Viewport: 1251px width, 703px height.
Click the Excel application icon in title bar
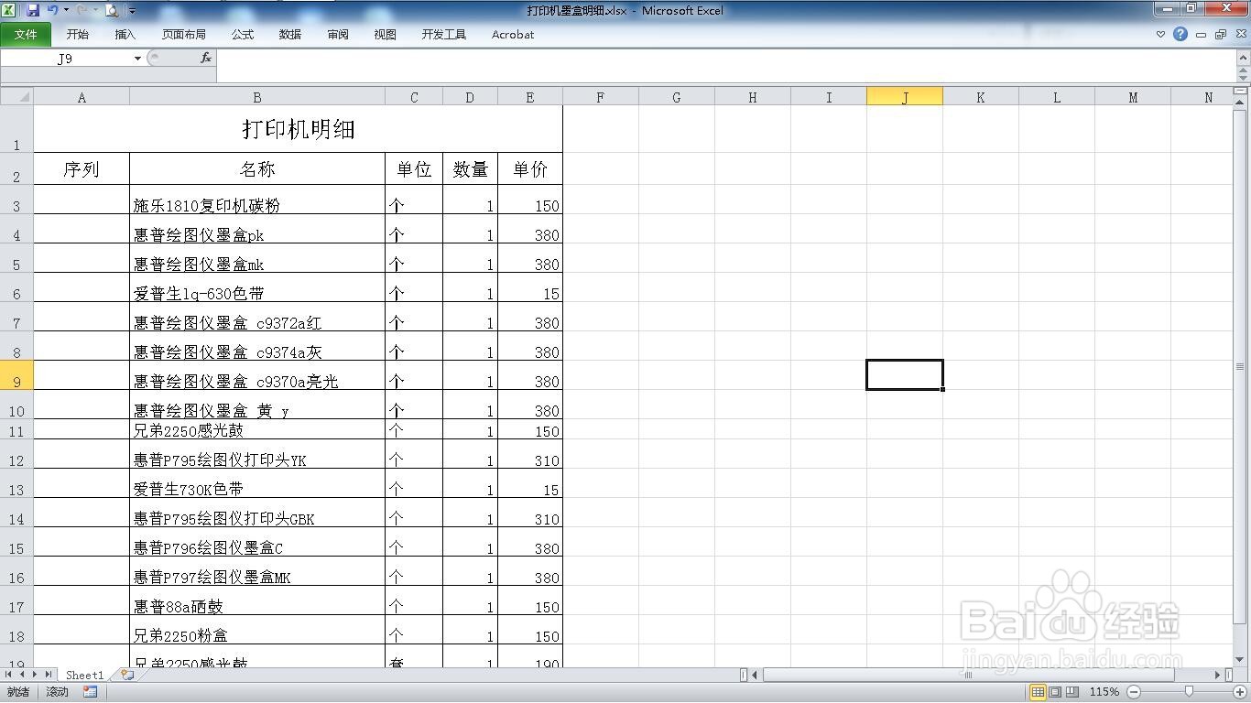[x=9, y=10]
